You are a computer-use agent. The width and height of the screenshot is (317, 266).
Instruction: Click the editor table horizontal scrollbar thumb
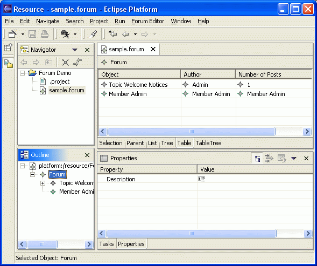[192, 131]
